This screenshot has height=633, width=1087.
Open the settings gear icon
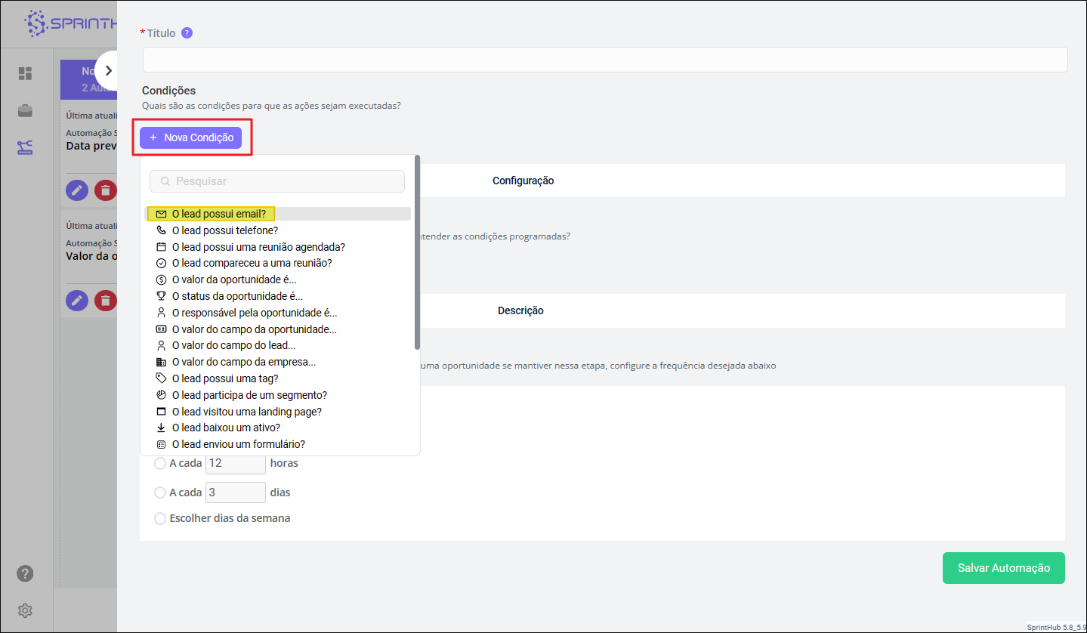(25, 610)
